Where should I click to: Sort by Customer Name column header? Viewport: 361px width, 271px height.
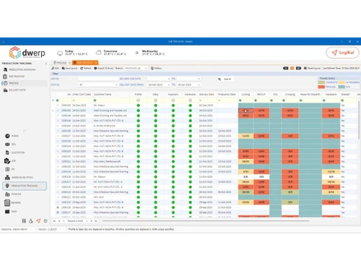[103, 95]
